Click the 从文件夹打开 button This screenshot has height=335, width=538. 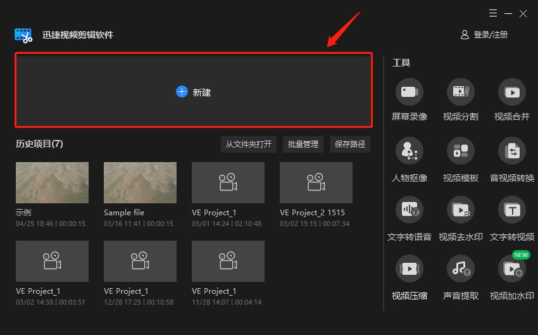[x=248, y=144]
